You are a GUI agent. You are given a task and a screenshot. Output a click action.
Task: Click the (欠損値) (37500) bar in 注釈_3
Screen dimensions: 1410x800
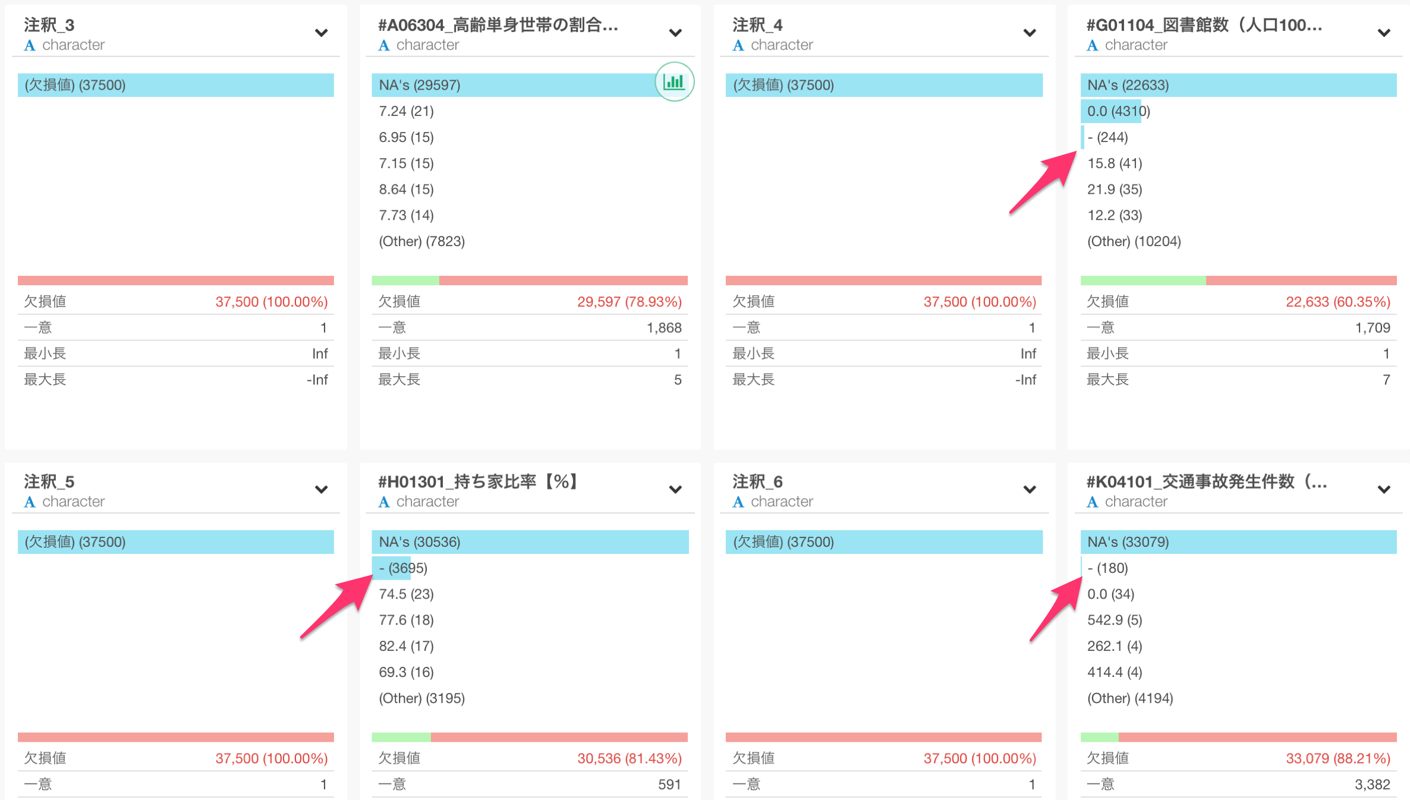[x=176, y=85]
